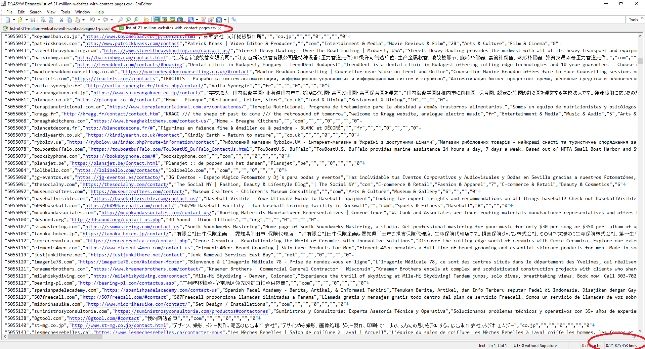Screen dimensions: 645x349
Task: Open a file with the Open icon
Action: point(20,20)
